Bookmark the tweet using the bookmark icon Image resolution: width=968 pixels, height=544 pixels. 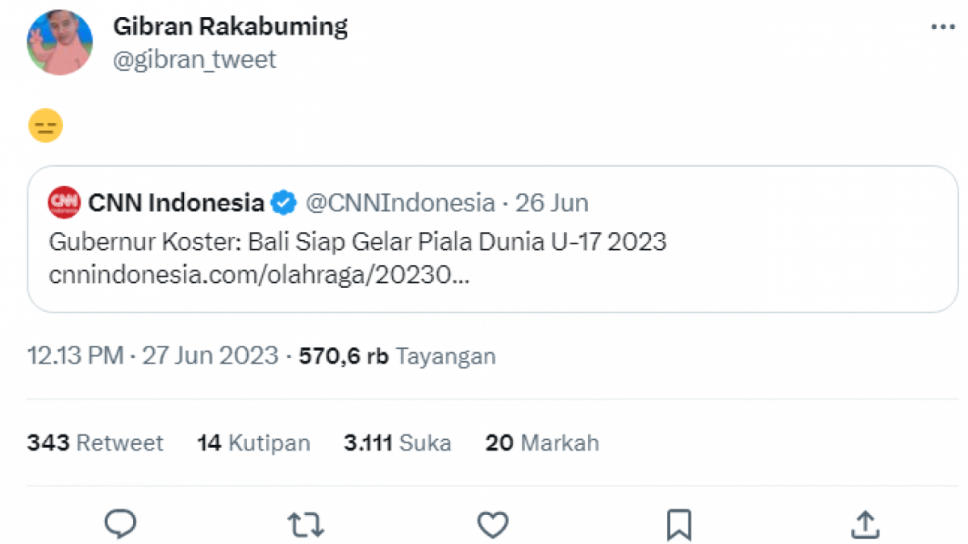tap(678, 524)
